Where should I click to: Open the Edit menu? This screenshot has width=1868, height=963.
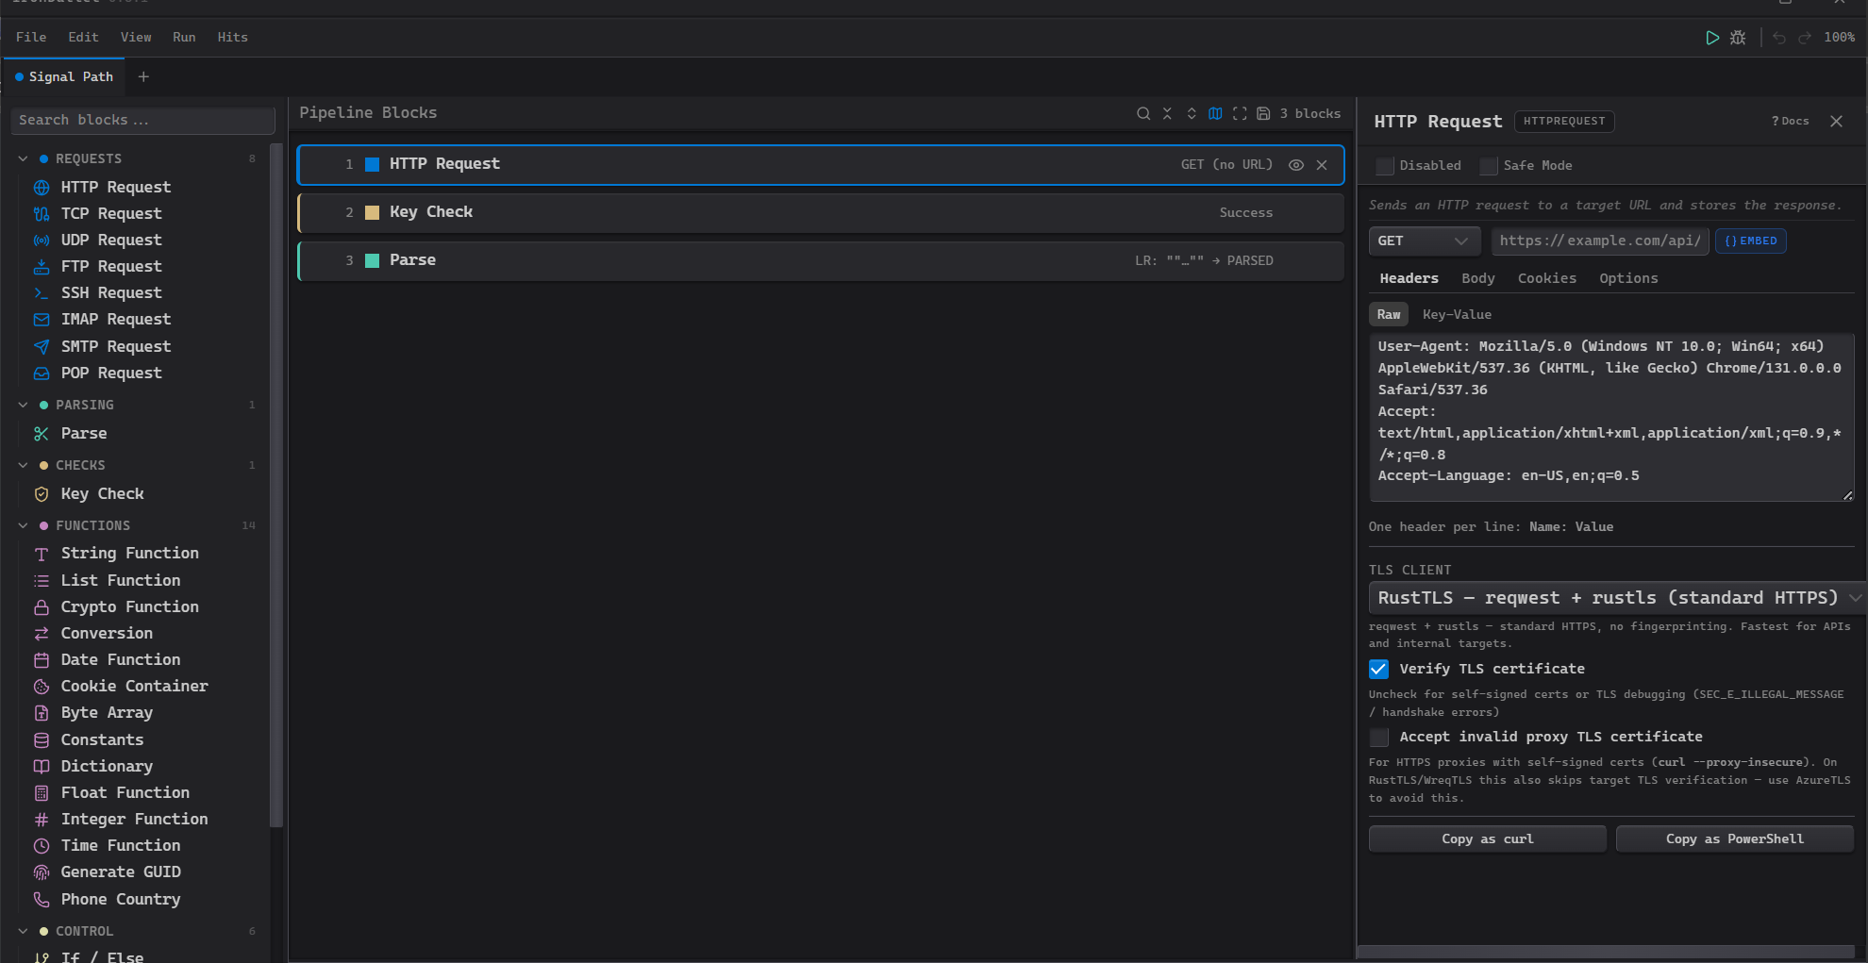(x=83, y=37)
